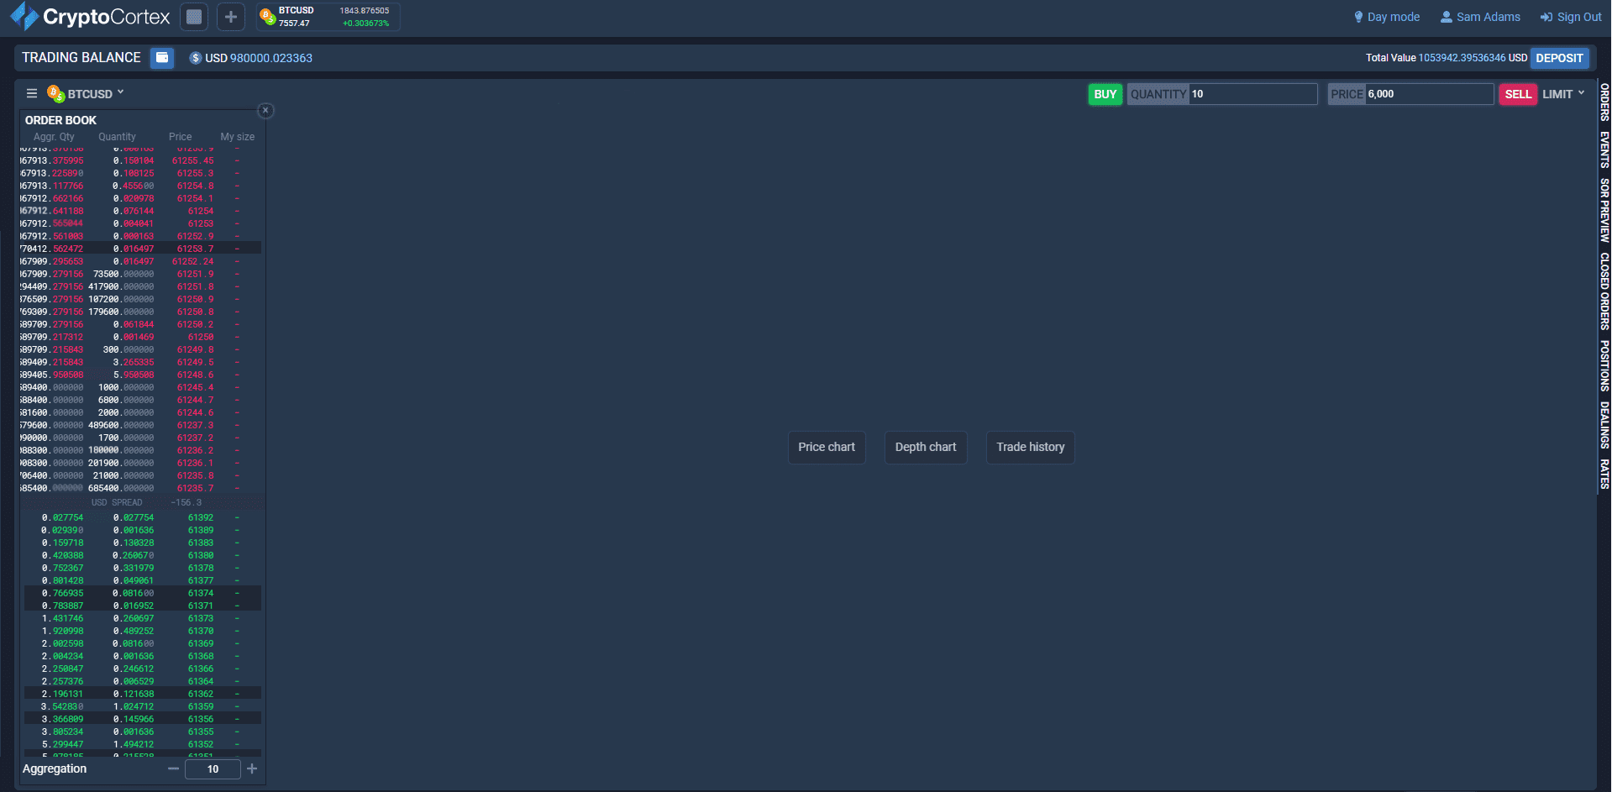Click the plus icon to add a widget
The image size is (1612, 792).
click(x=230, y=16)
